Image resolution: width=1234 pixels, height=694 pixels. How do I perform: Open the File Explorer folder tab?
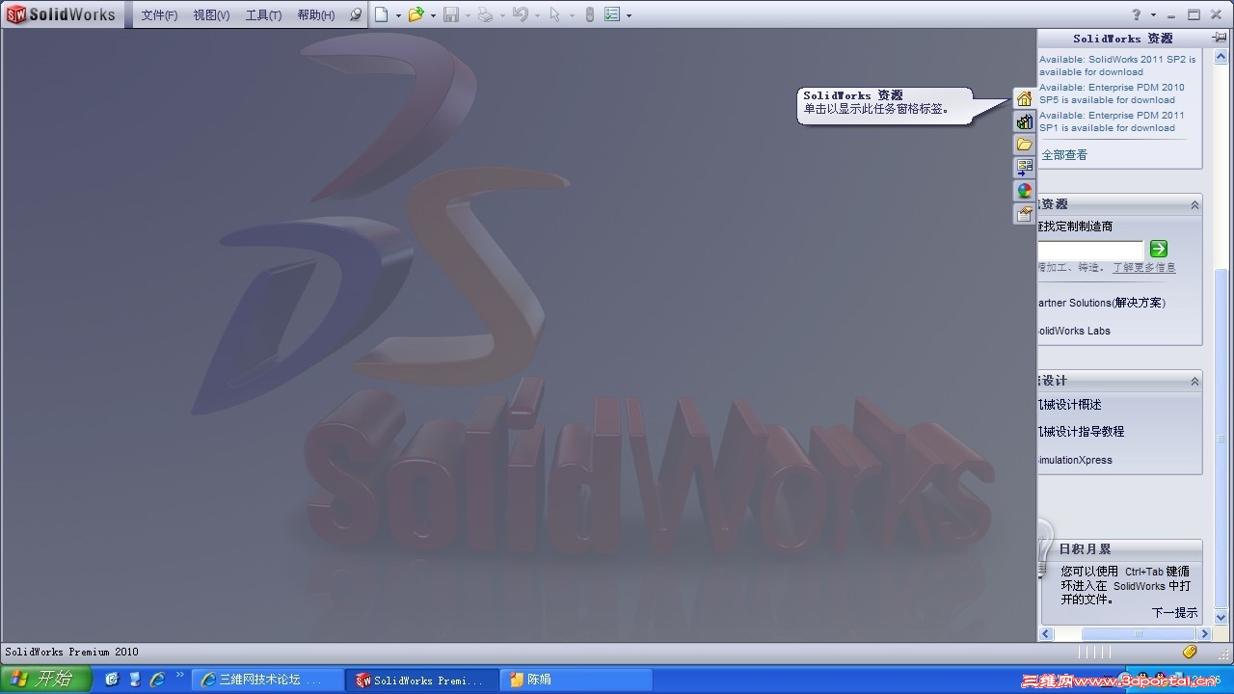1024,145
